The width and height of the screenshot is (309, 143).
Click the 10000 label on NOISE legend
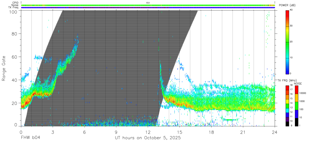(x=302, y=93)
